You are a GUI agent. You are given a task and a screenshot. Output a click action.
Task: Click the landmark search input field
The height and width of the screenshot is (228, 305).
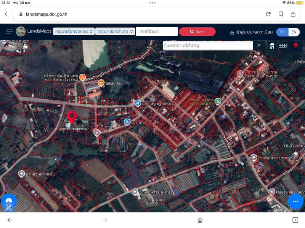(207, 46)
